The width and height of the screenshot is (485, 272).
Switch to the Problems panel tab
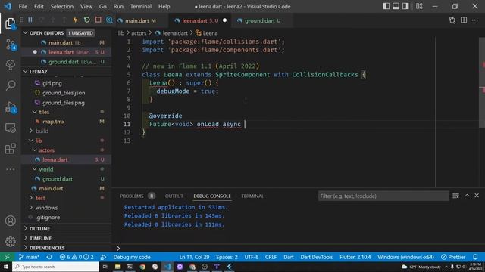pos(131,196)
